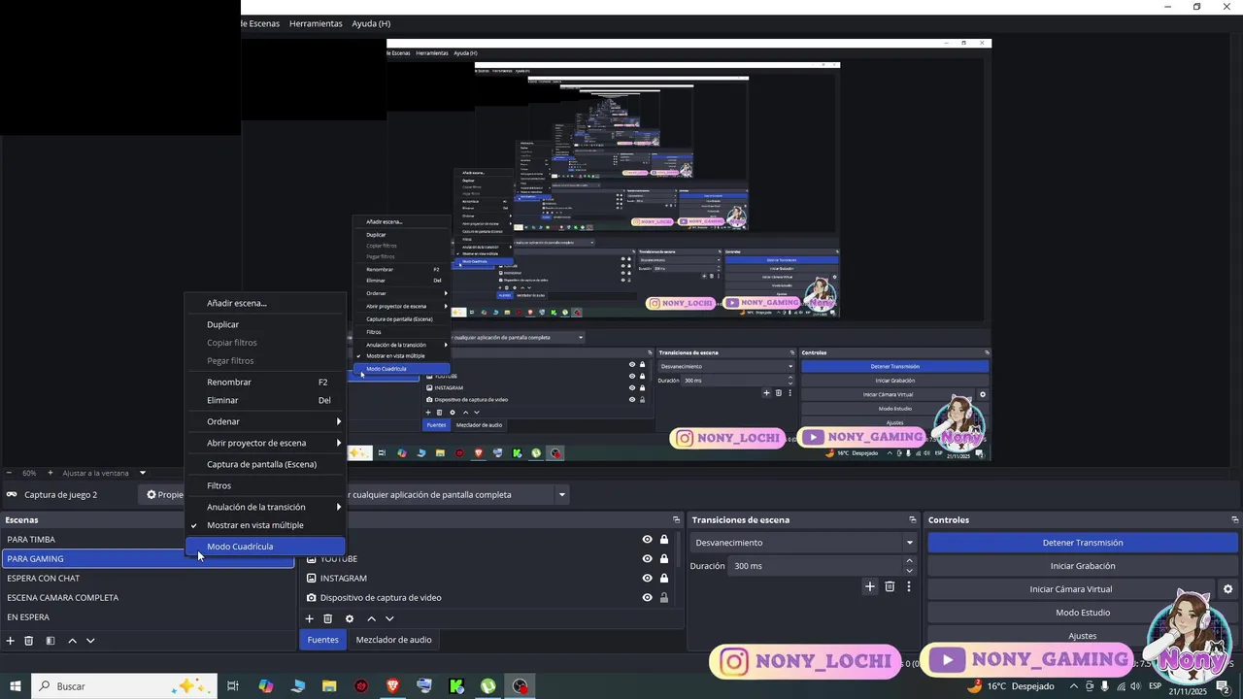Hide the INSTAGRAM source with its eye icon
The height and width of the screenshot is (699, 1243).
click(x=647, y=579)
